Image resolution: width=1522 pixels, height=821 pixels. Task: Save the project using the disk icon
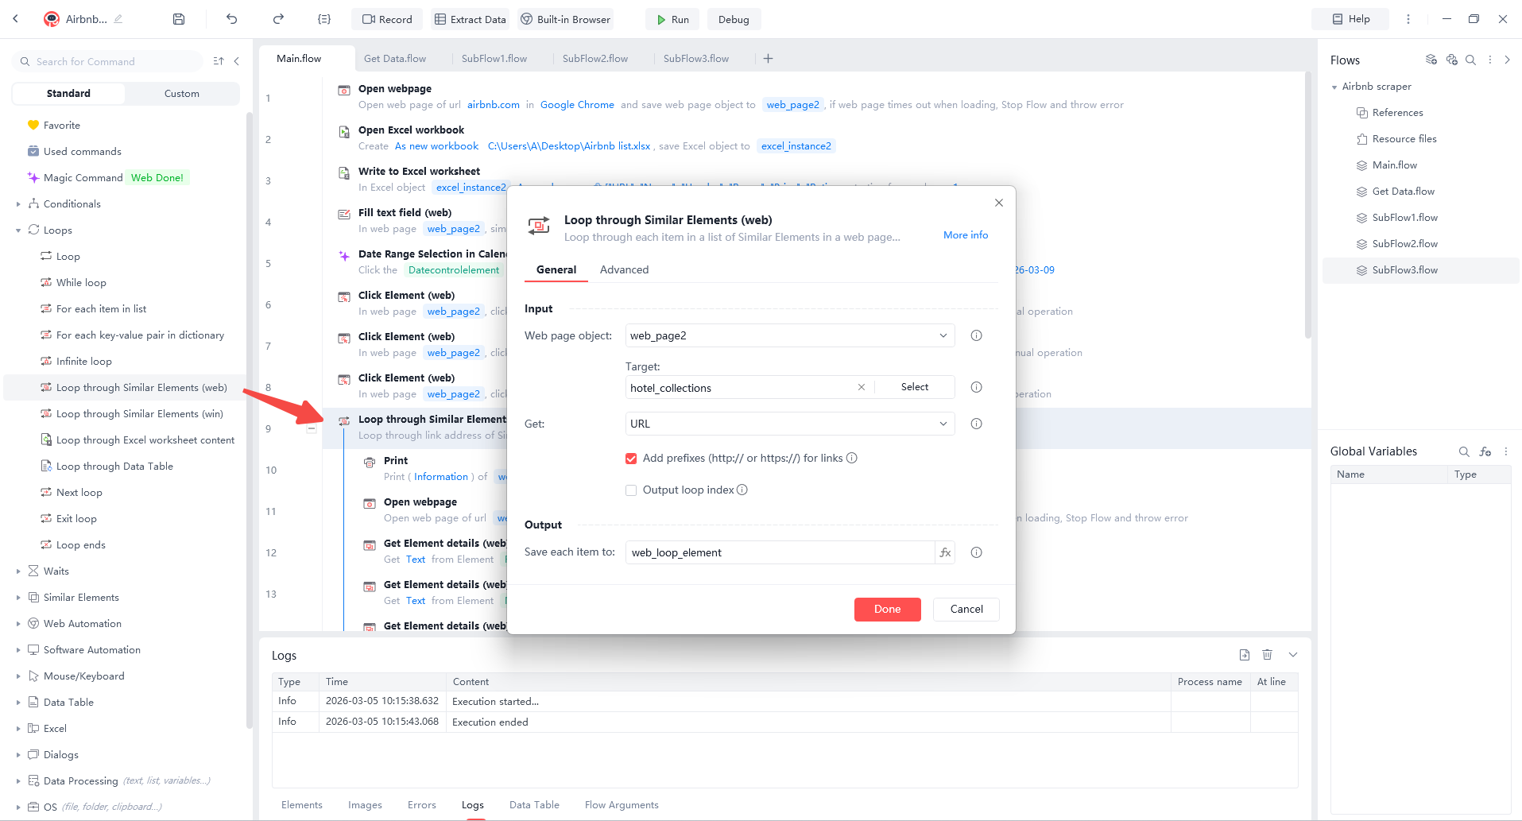(x=179, y=18)
